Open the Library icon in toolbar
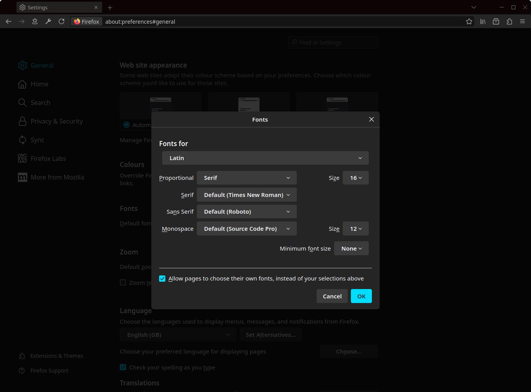Image resolution: width=531 pixels, height=392 pixels. [x=483, y=22]
